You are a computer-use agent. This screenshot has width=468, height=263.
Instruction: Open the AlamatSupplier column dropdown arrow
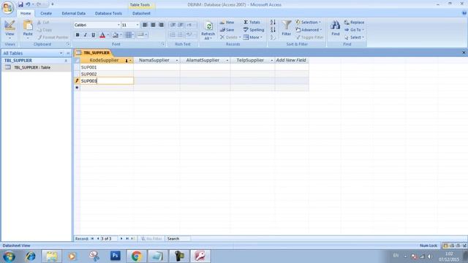click(227, 61)
